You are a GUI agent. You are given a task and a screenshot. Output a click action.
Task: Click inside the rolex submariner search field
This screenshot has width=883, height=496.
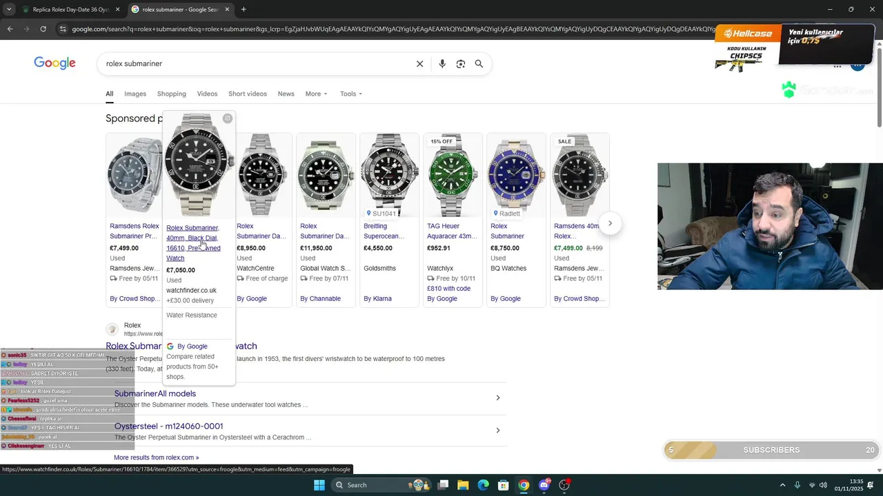(255, 63)
